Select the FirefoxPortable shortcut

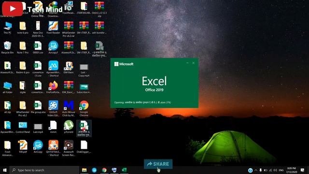pyautogui.click(x=53, y=87)
